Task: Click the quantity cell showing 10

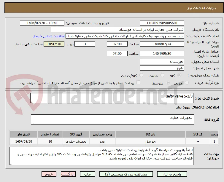Action: click(50, 141)
